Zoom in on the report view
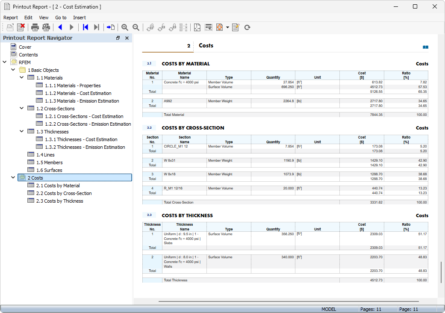 click(124, 27)
